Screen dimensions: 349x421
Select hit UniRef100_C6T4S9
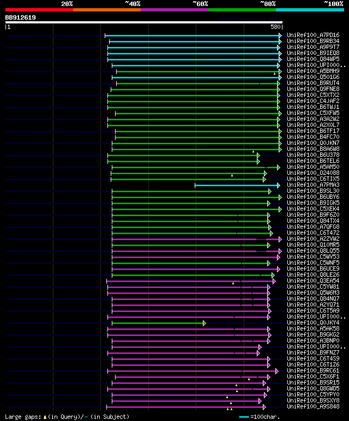(x=313, y=359)
